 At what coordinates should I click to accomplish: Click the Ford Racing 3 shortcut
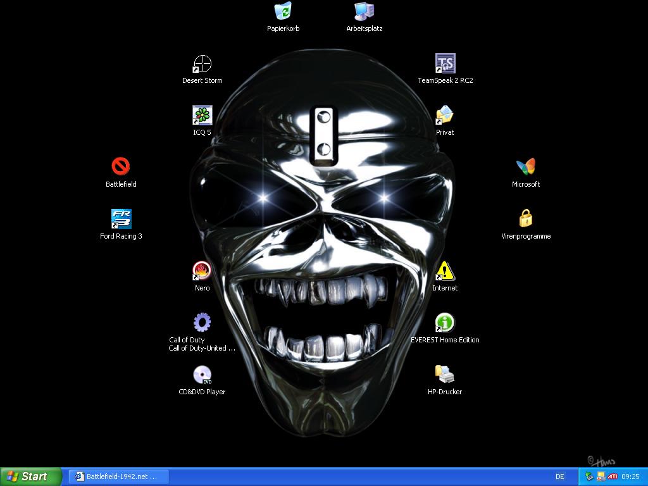point(121,218)
